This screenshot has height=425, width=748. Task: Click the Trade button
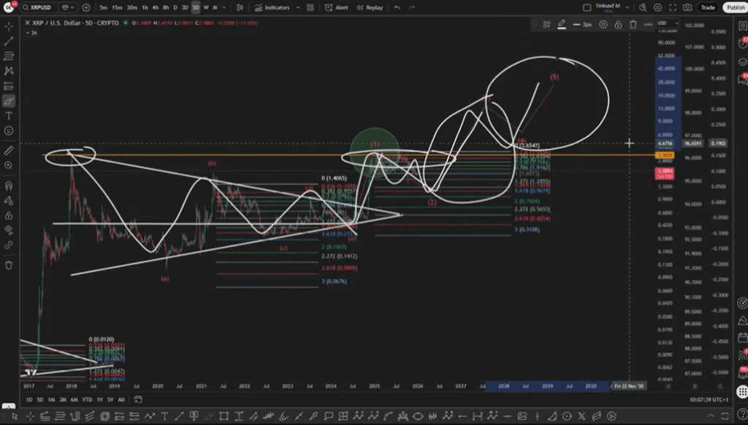707,7
